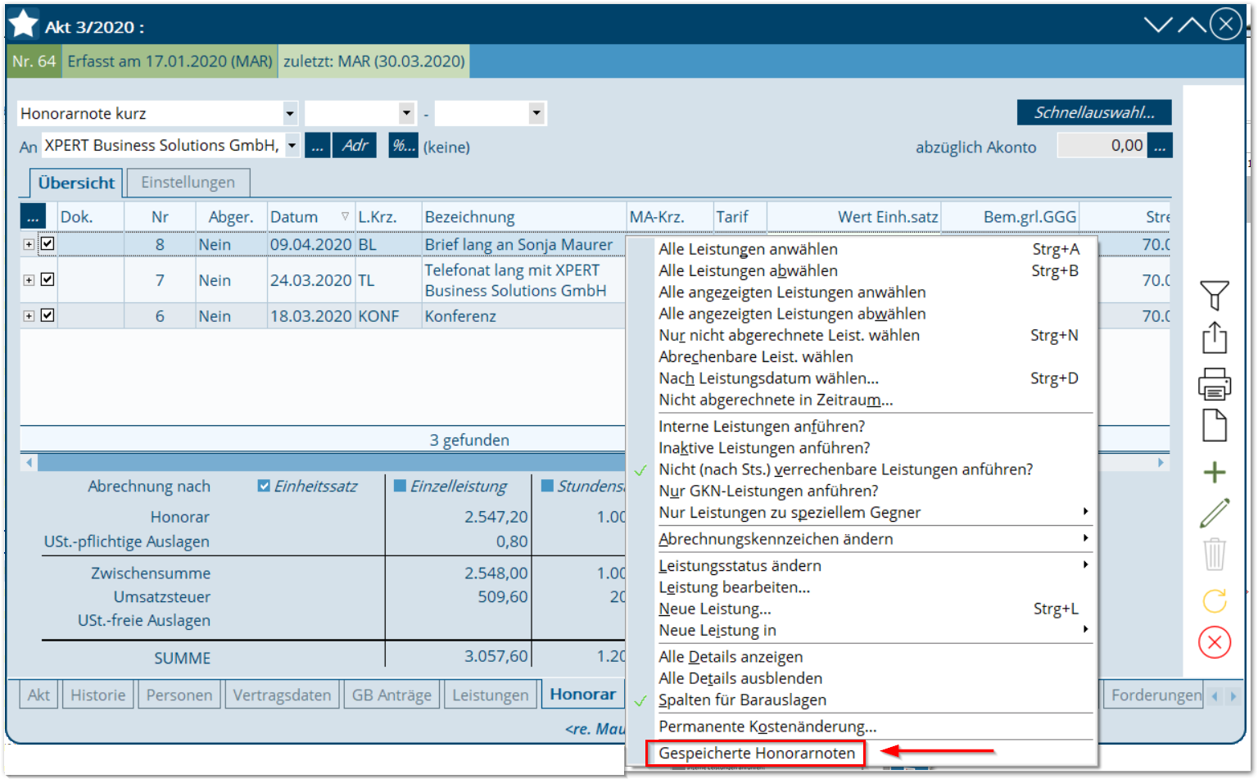Click the green plus add icon

click(1215, 472)
